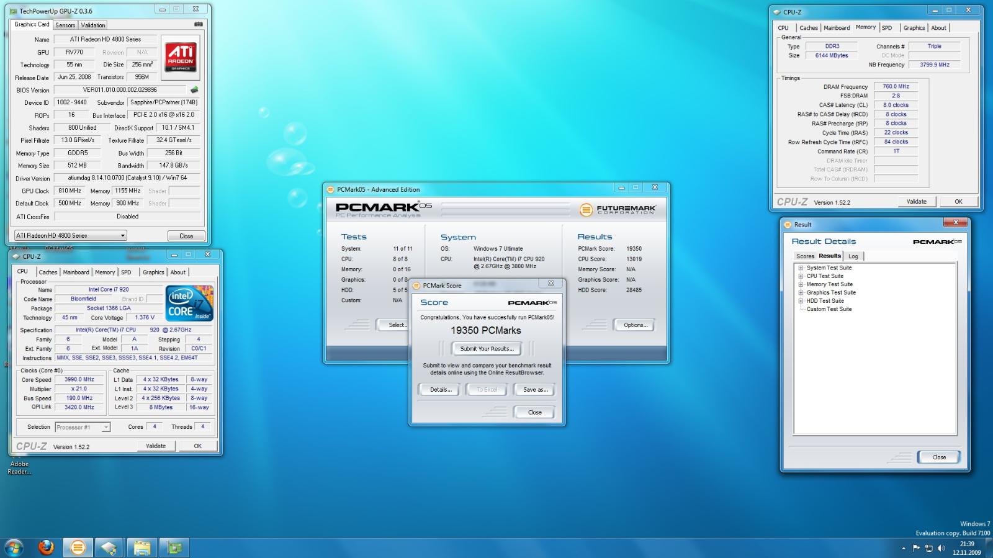Switch to GPU-Z Sensors tab
993x558 pixels.
(x=65, y=25)
